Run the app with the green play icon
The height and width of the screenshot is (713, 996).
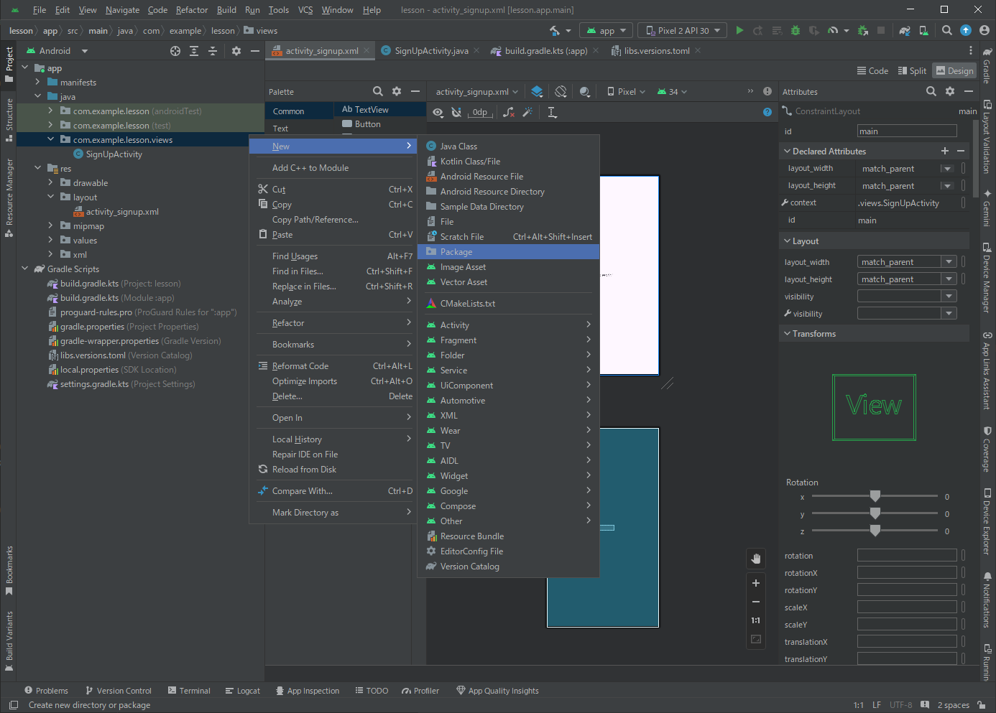(739, 31)
